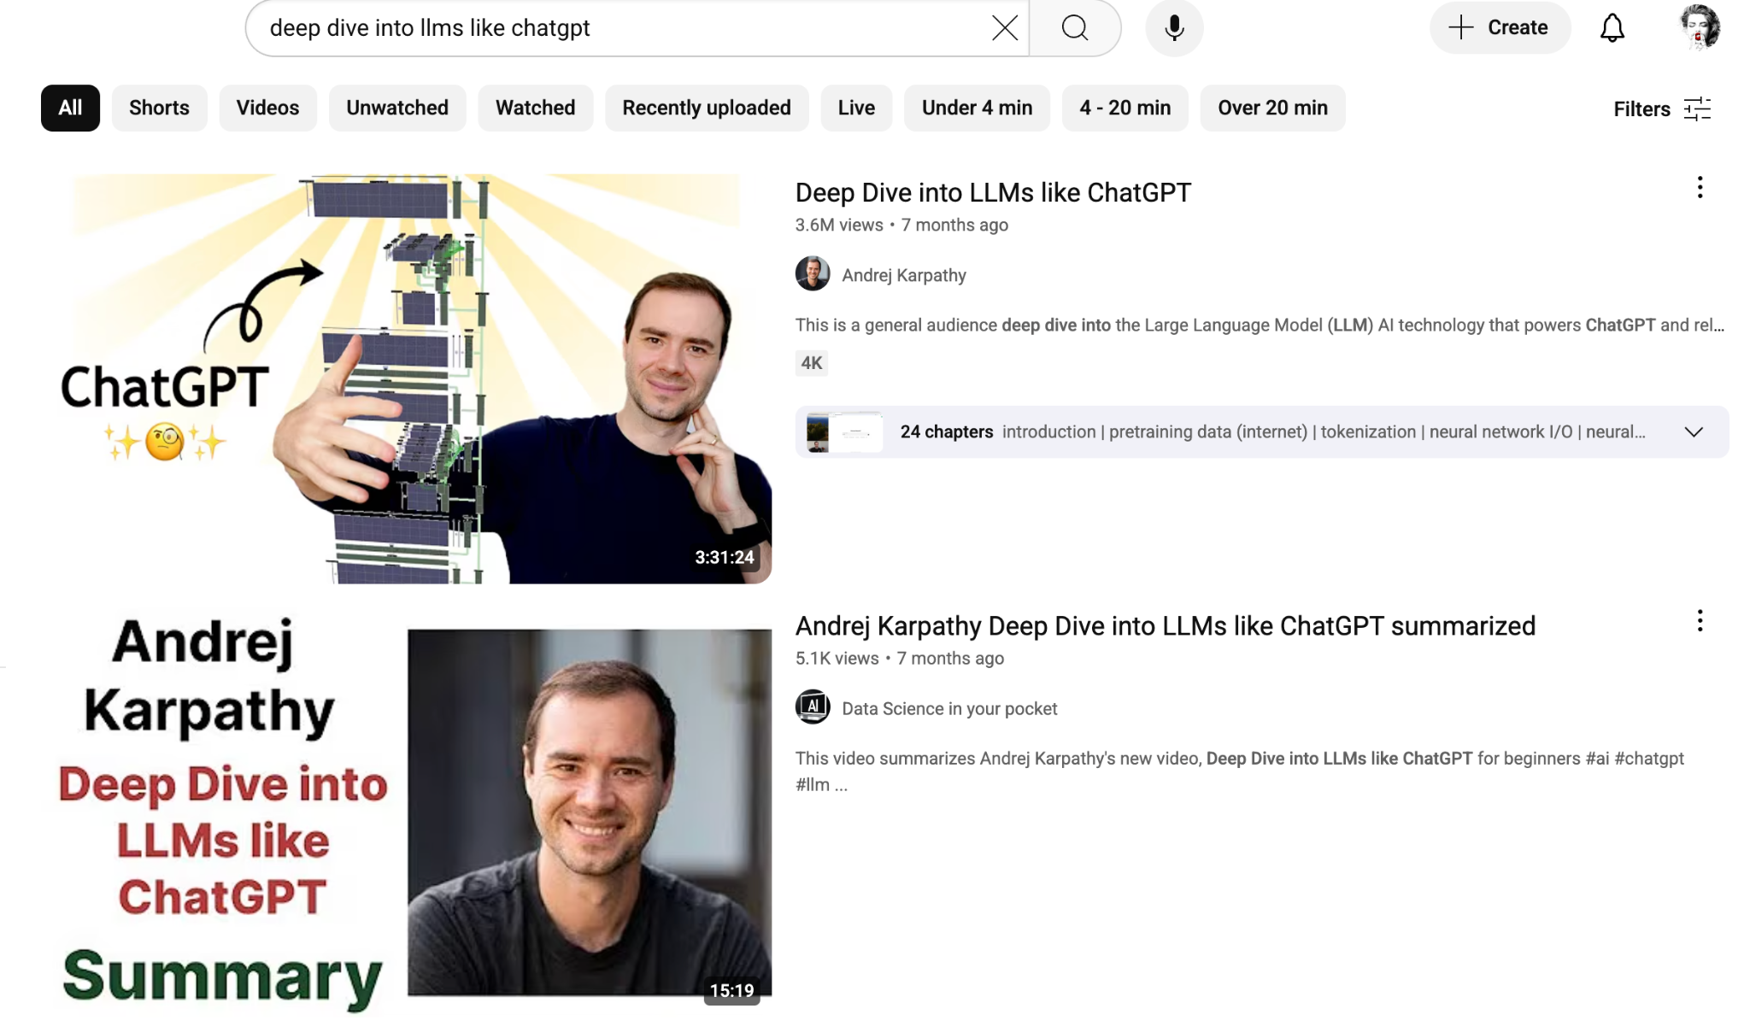Open three-dot menu for first video
Viewport: 1750px width, 1032px height.
click(x=1700, y=188)
